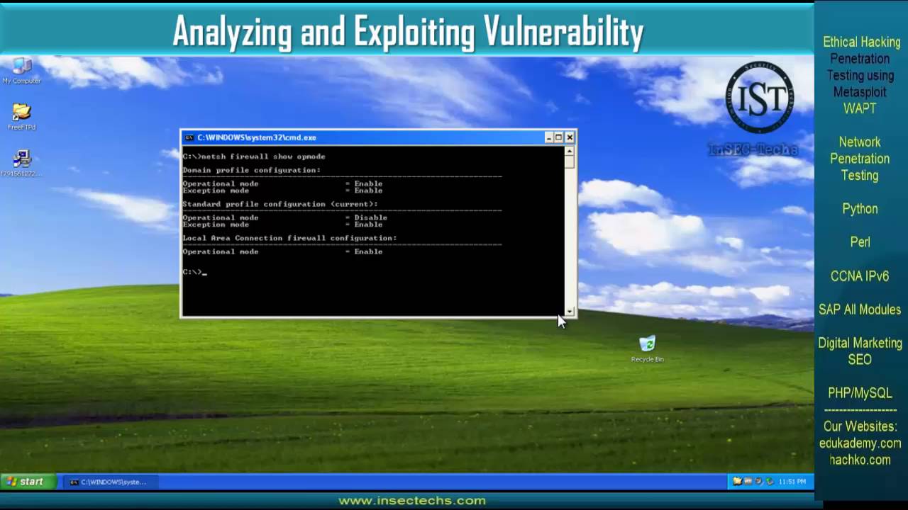The height and width of the screenshot is (510, 908).
Task: Click the 'netsh firewall show opmode' command line
Action: [x=254, y=157]
